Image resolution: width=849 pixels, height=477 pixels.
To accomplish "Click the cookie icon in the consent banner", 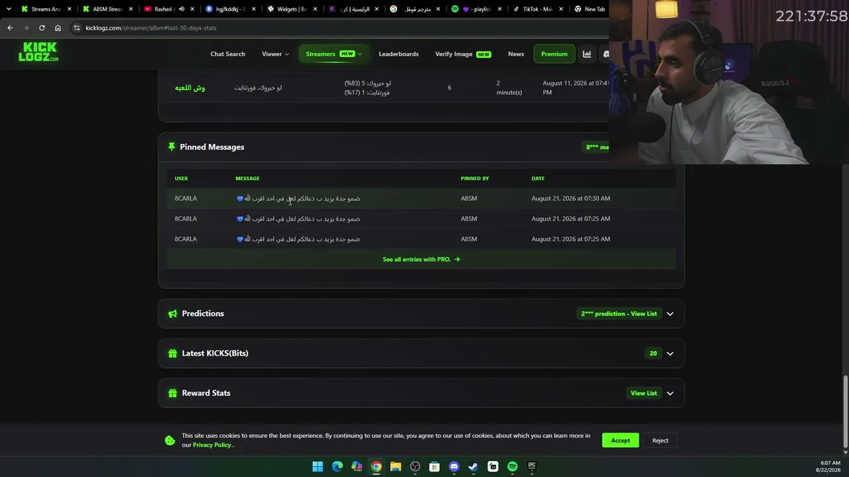I will (170, 440).
